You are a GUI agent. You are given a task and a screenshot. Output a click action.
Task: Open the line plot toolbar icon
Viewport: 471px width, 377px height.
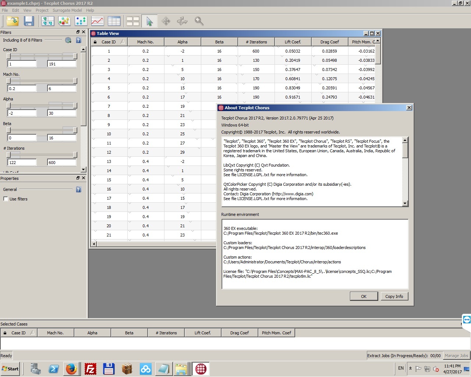point(98,21)
